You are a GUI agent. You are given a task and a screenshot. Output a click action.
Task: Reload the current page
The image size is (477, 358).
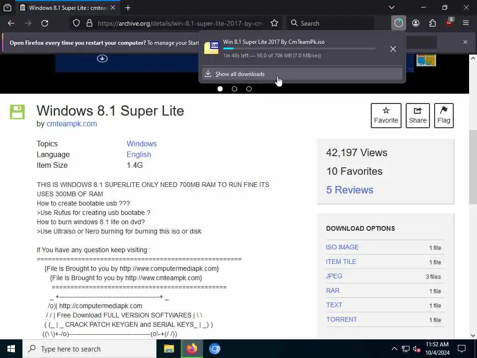pos(45,23)
